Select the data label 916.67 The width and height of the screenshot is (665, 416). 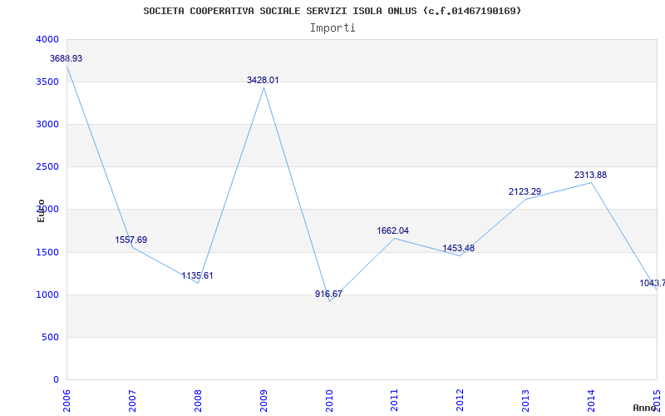(x=328, y=294)
